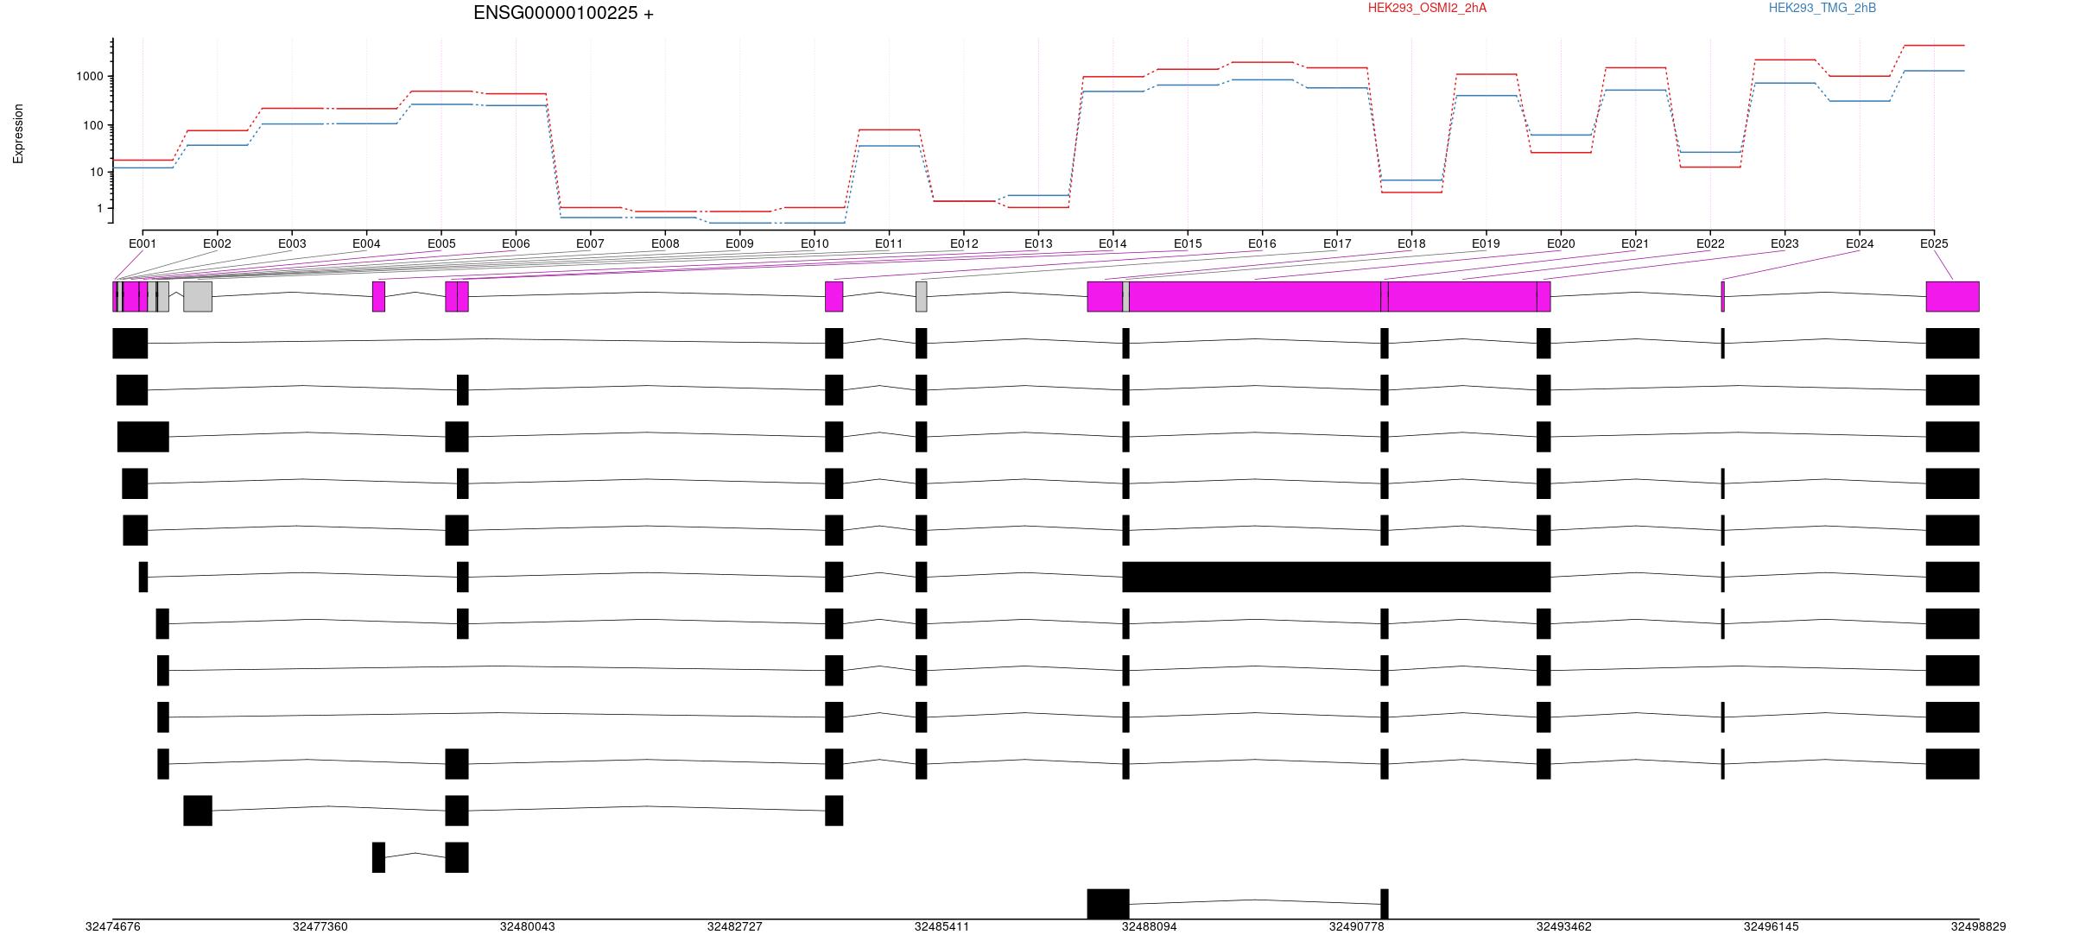The height and width of the screenshot is (941, 2073).
Task: Click exon label E018
Action: coord(1411,243)
